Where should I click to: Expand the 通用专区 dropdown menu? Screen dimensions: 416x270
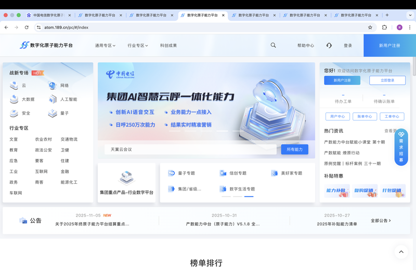(x=106, y=46)
